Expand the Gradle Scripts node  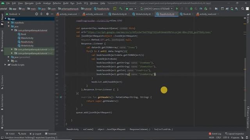(5, 65)
